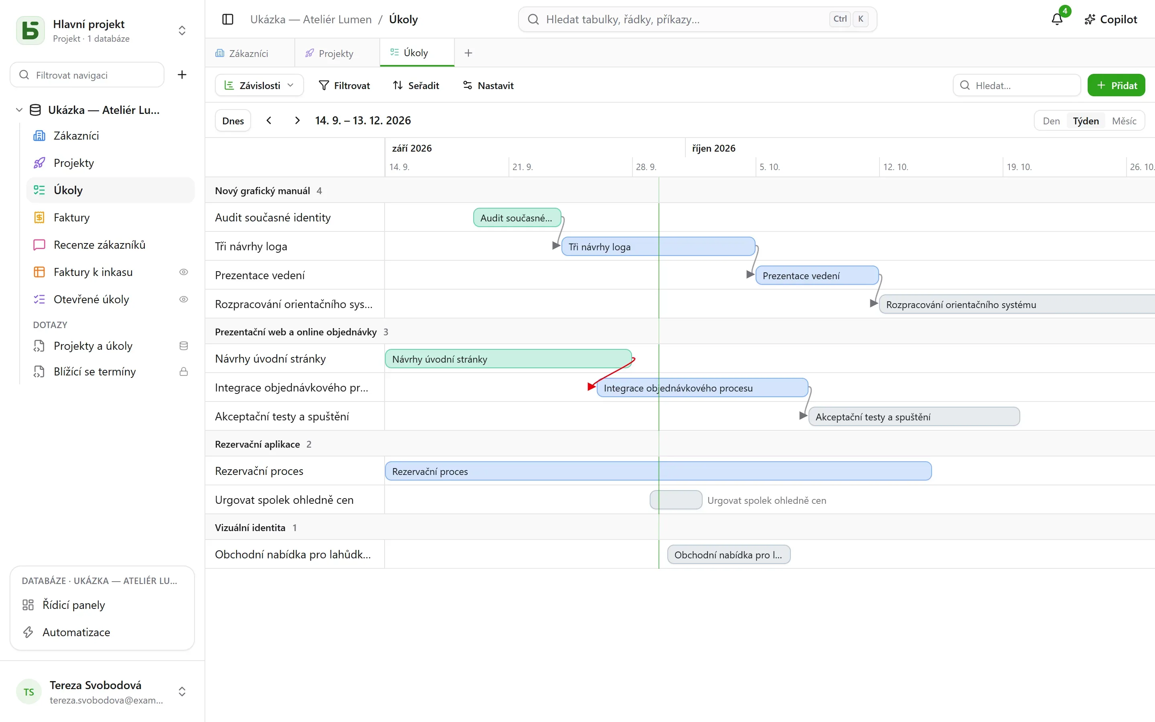Open the Projekty a úkoly query
Viewport: 1155px width, 722px height.
coord(111,346)
